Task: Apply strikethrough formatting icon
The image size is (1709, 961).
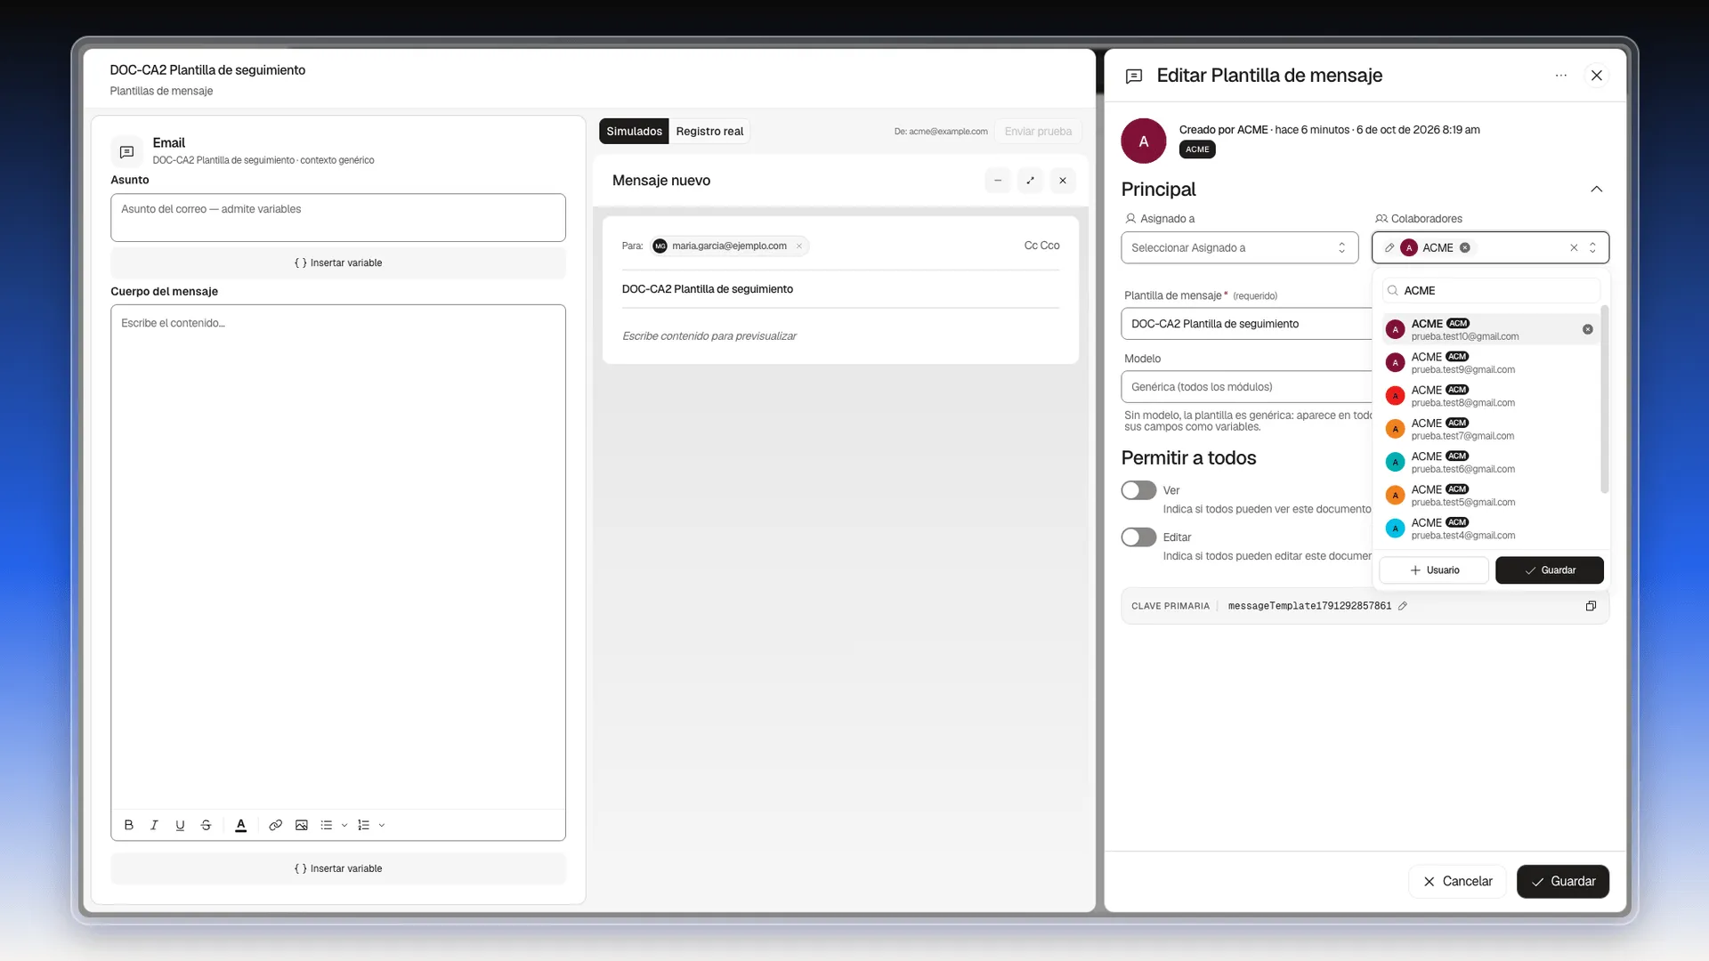Action: pos(206,825)
